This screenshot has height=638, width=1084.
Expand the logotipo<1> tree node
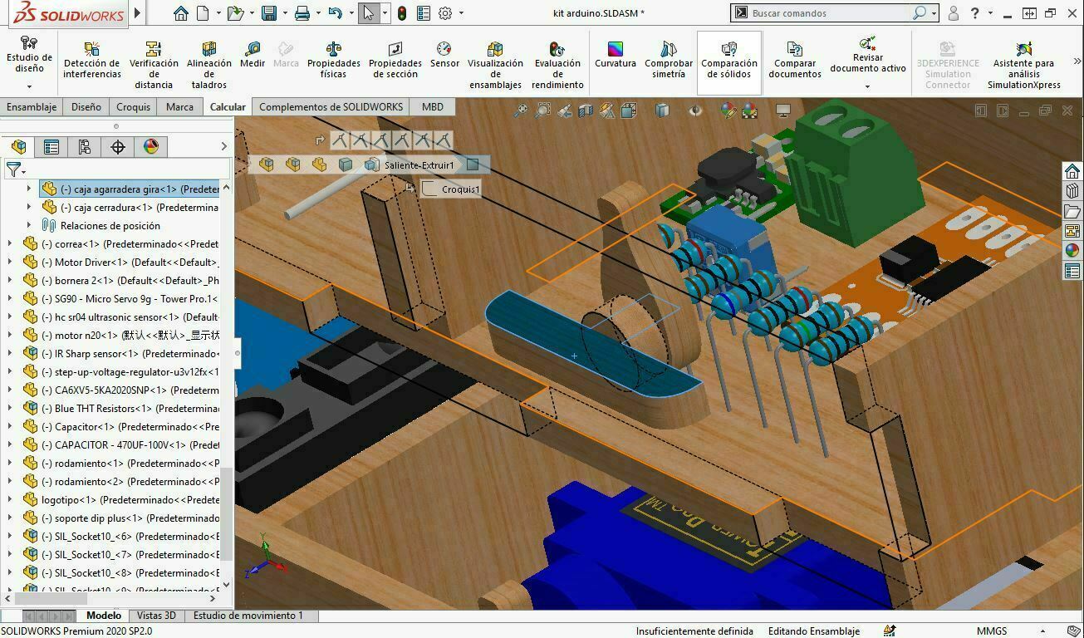tap(10, 500)
